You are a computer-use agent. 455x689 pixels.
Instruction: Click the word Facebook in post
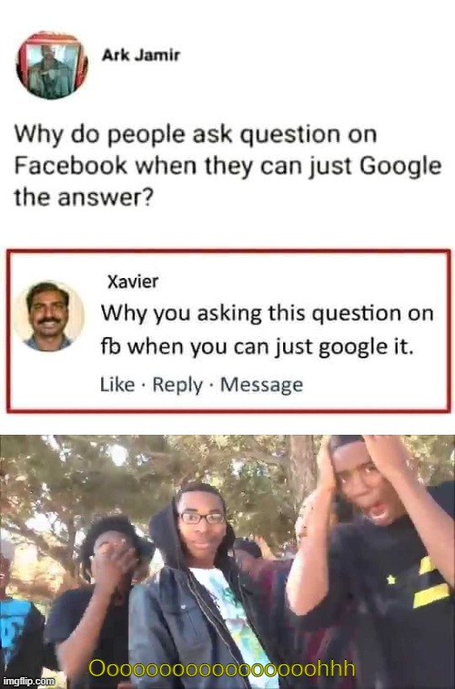71,167
